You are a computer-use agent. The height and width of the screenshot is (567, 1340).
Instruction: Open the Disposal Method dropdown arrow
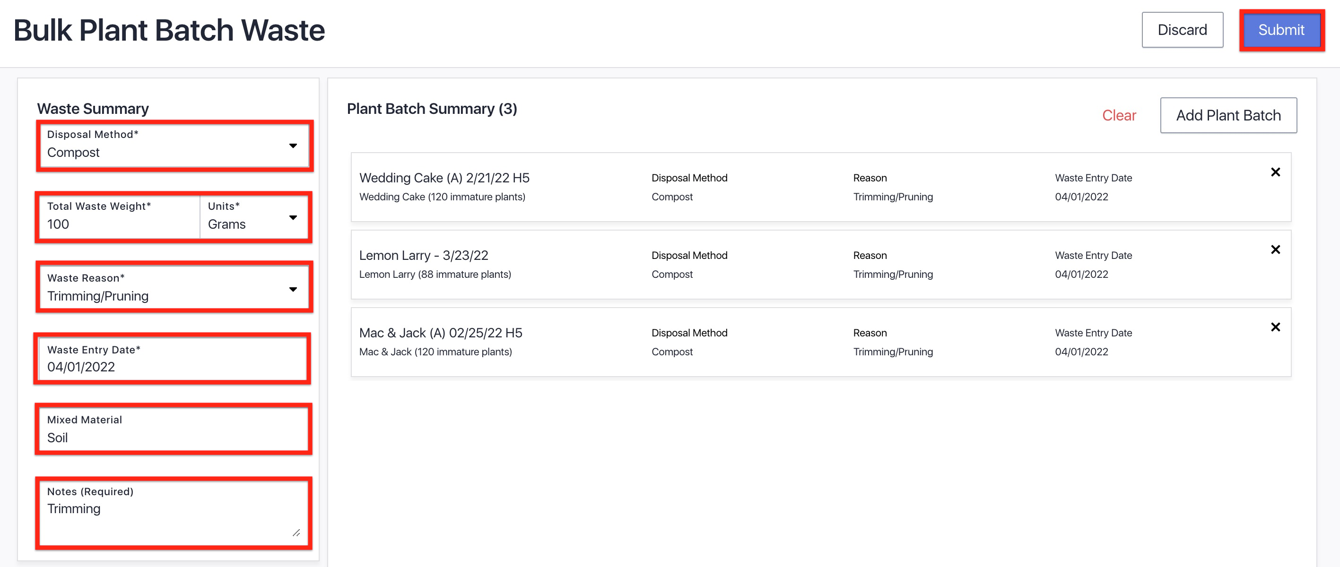293,146
